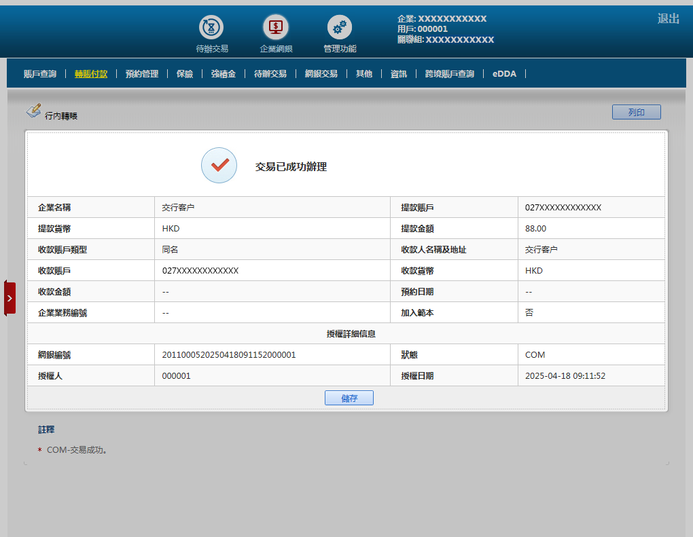Click the 收款金額 label
Image resolution: width=693 pixels, height=537 pixels.
coord(54,292)
